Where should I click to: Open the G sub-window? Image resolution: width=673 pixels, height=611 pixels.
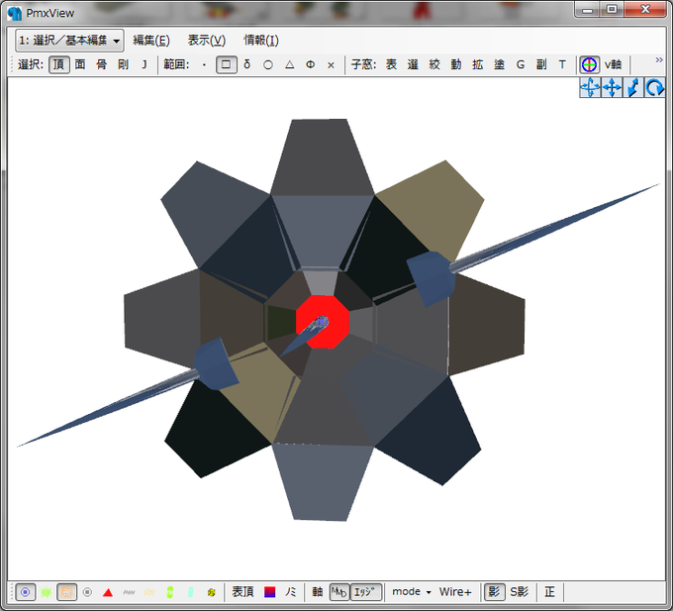521,64
